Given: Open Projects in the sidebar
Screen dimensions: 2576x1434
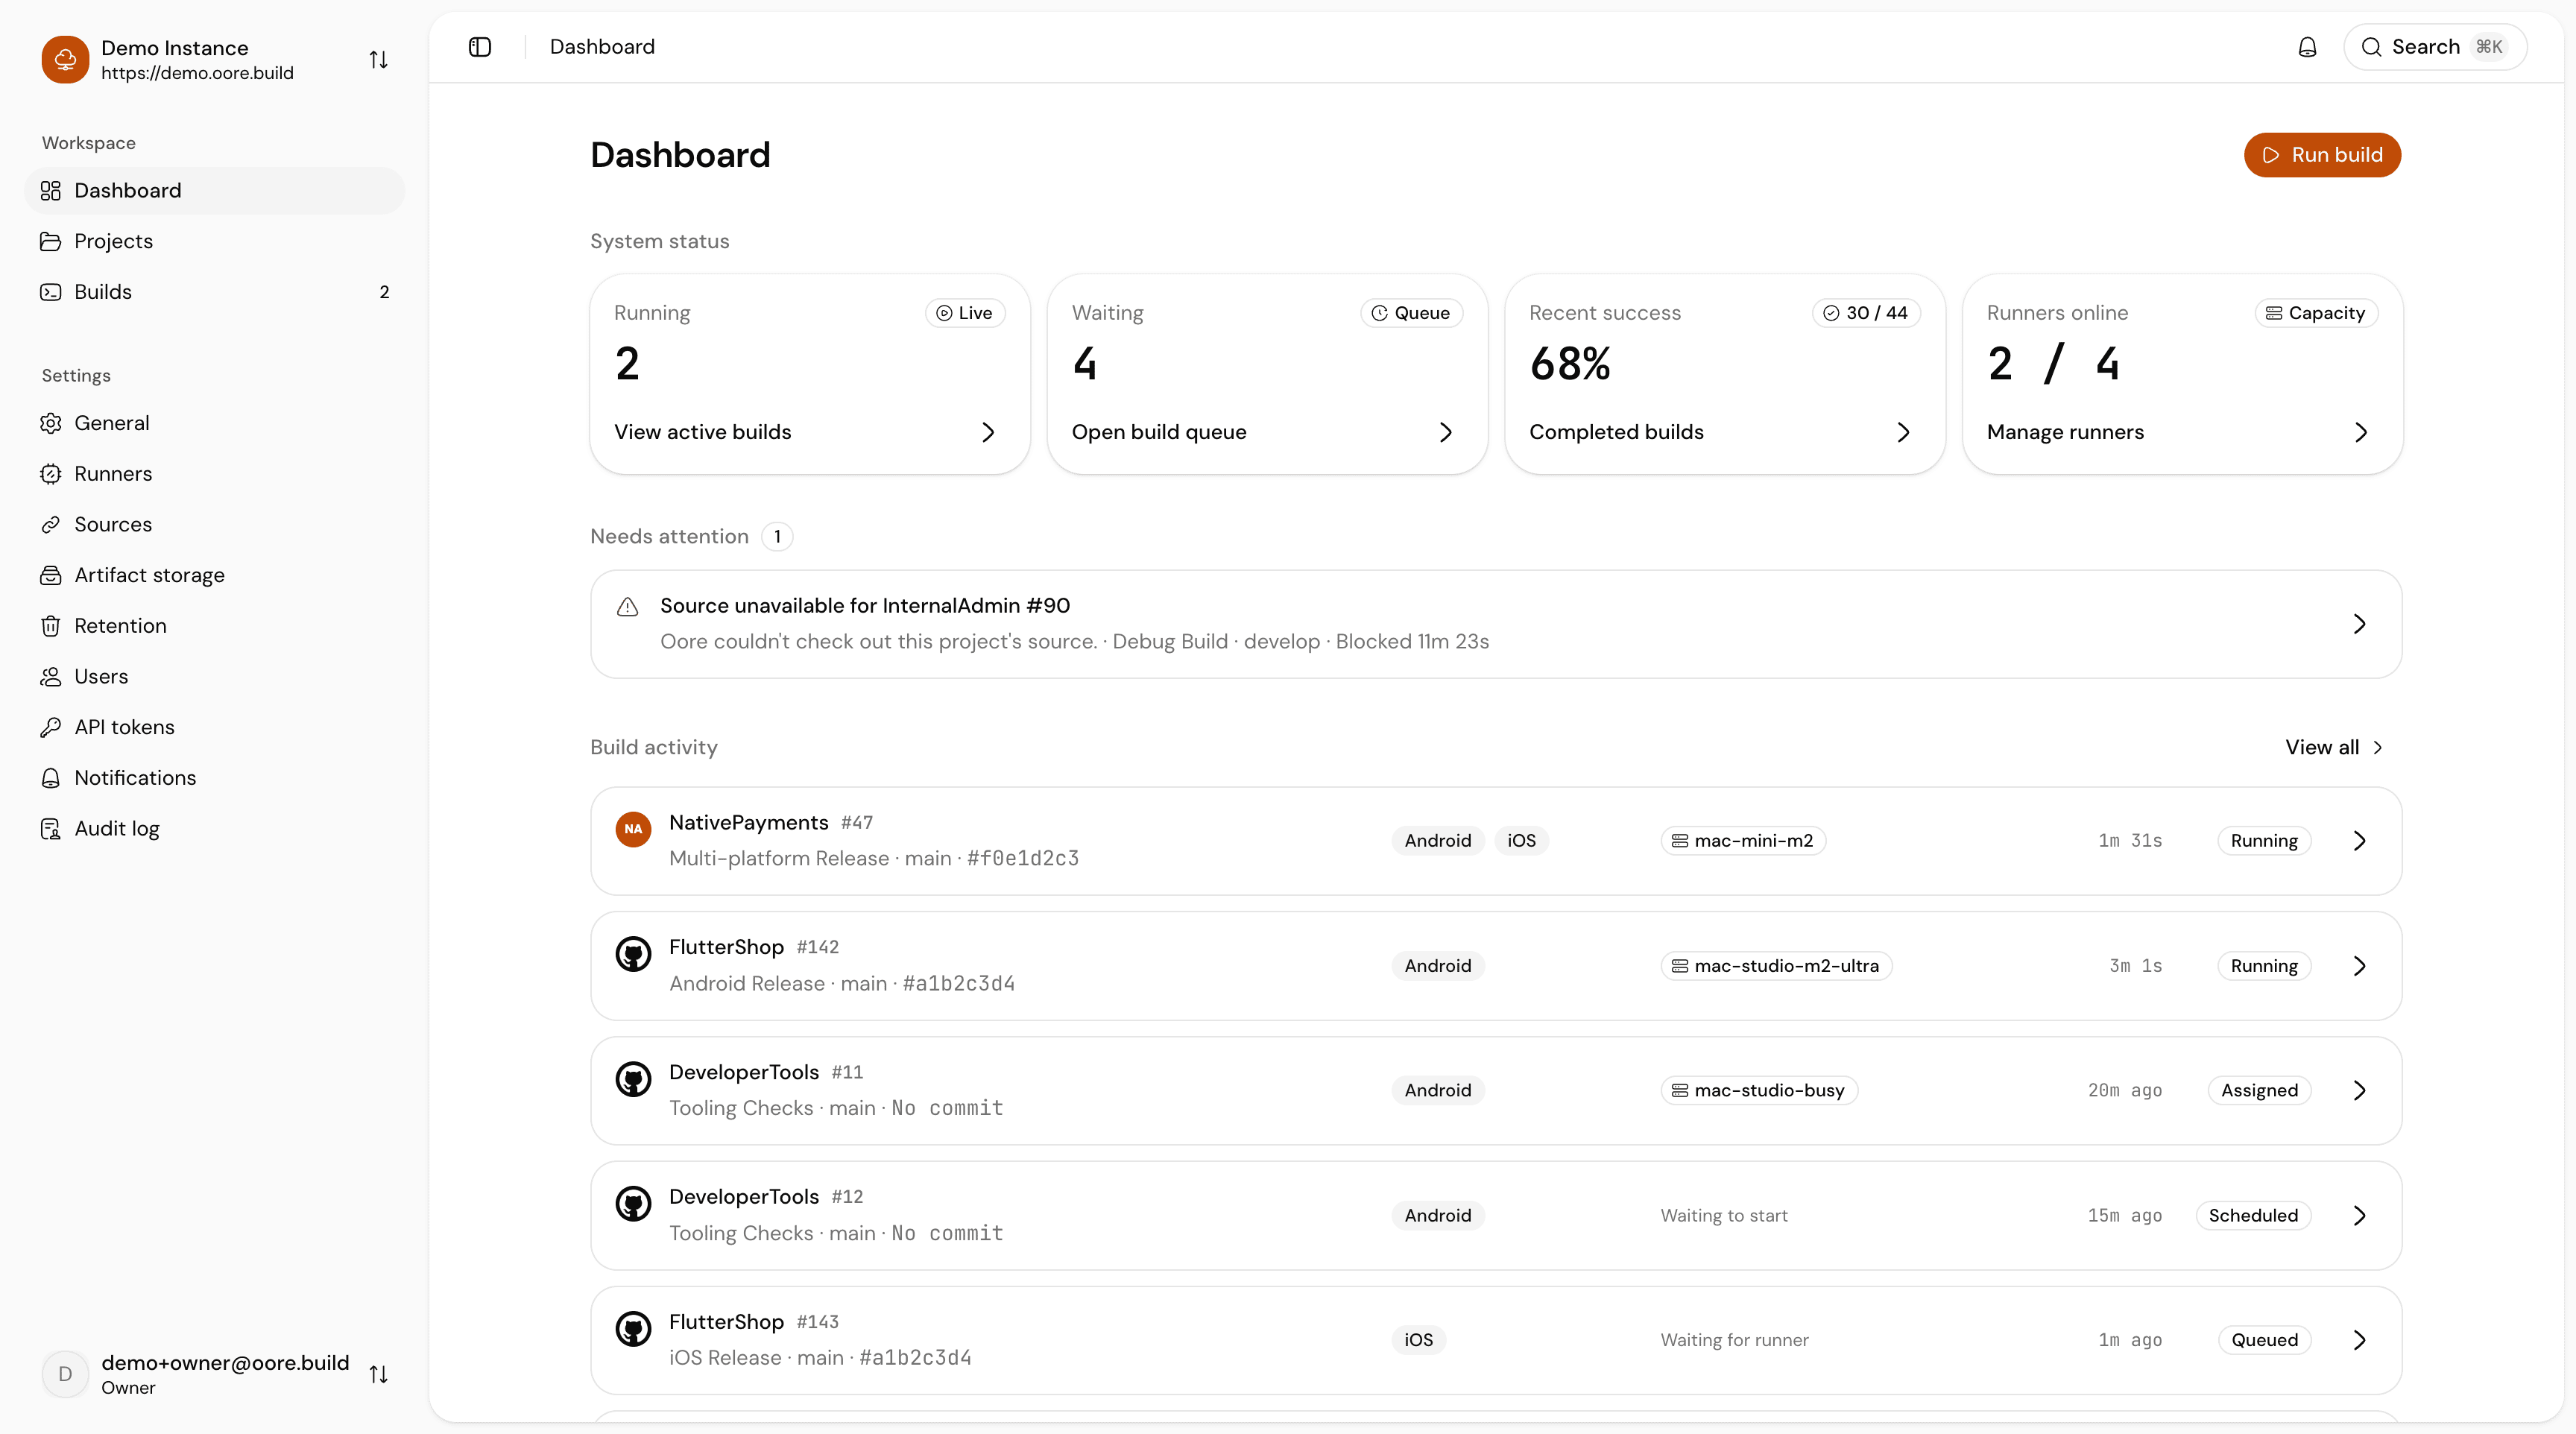Looking at the screenshot, I should 214,241.
